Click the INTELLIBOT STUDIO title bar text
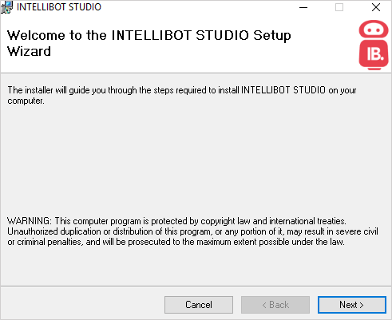 click(x=59, y=7)
